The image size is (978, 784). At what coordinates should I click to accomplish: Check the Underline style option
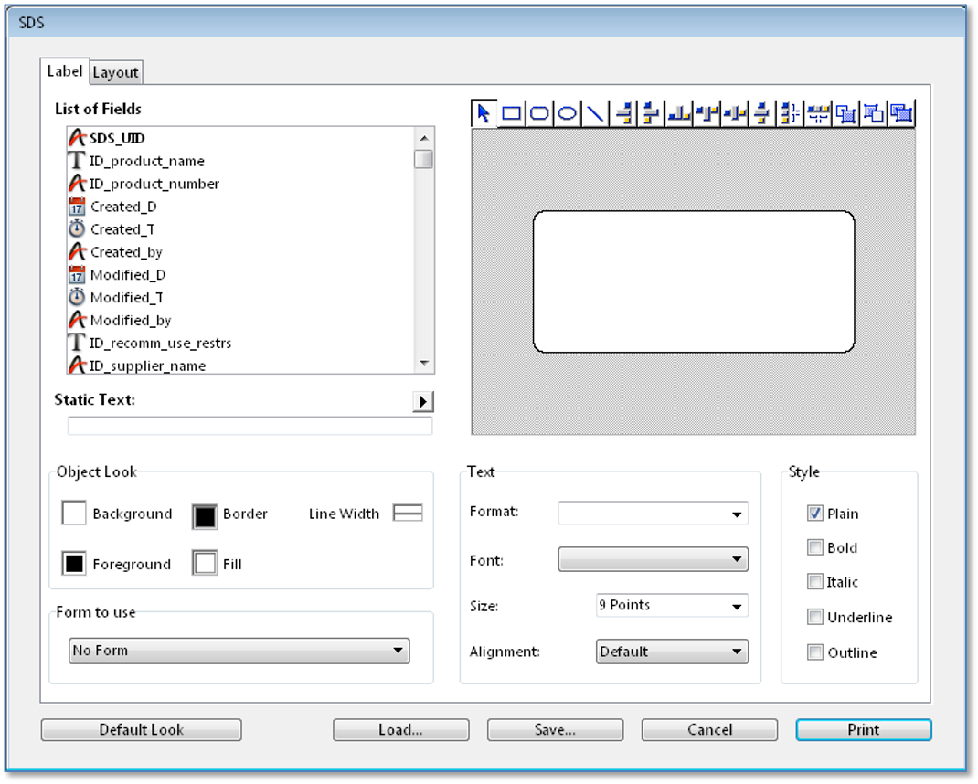pos(814,617)
